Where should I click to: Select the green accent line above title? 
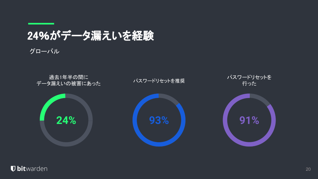pyautogui.click(x=41, y=24)
